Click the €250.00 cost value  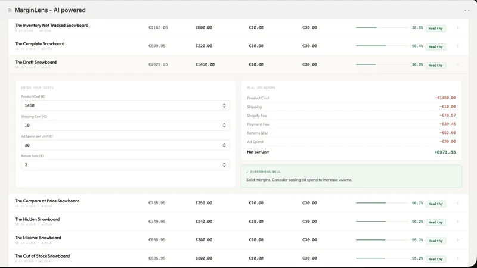[204, 203]
